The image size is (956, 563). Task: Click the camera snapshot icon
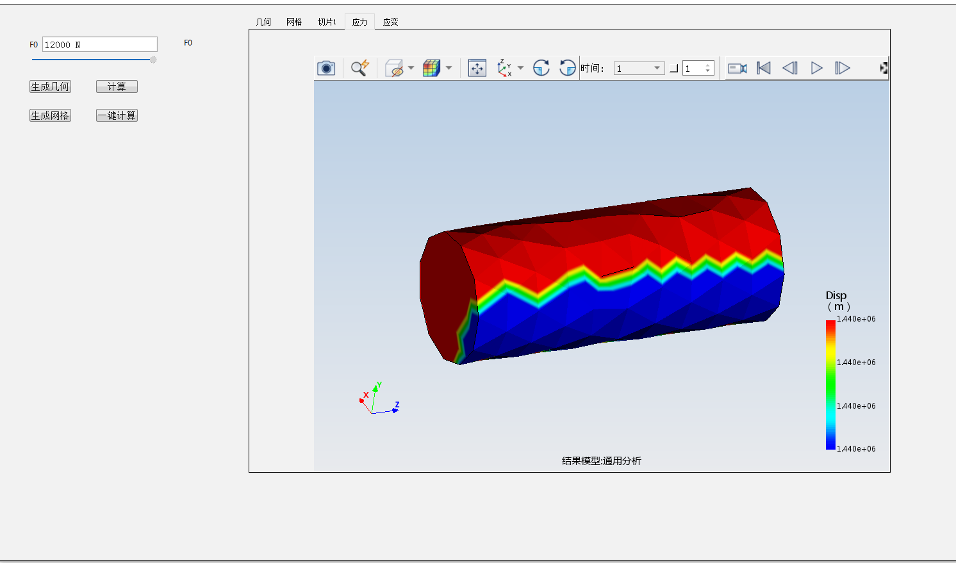tap(326, 68)
